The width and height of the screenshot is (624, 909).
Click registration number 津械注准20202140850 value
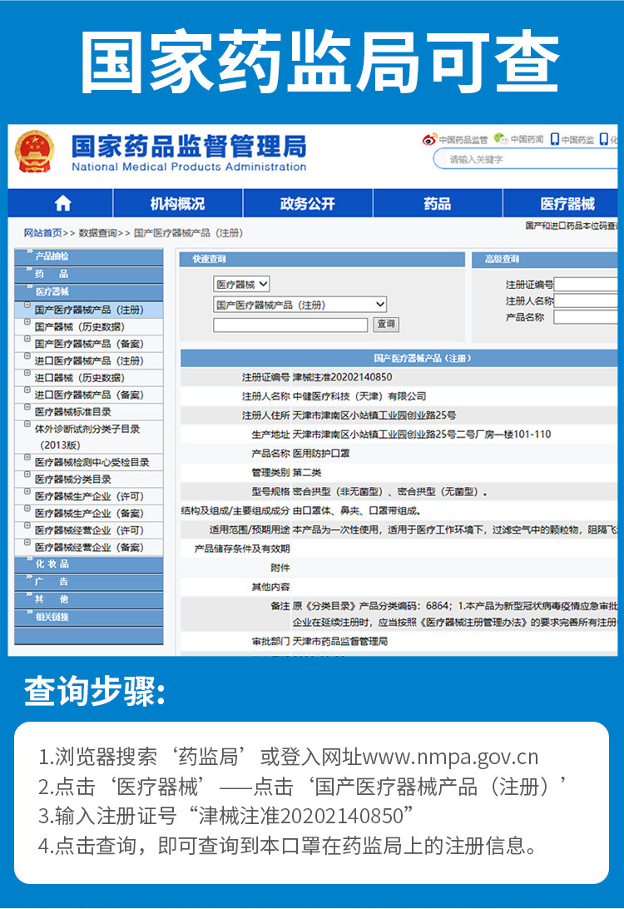tap(343, 377)
